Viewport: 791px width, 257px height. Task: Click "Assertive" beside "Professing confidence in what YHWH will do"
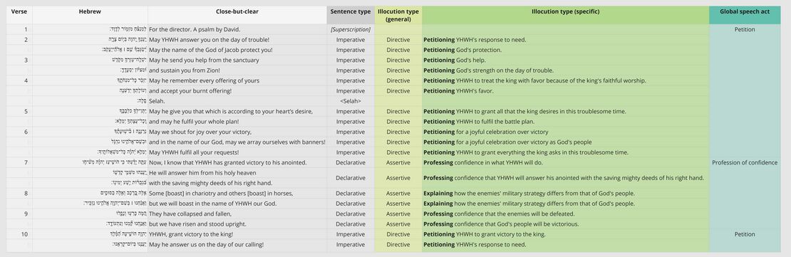pyautogui.click(x=398, y=163)
